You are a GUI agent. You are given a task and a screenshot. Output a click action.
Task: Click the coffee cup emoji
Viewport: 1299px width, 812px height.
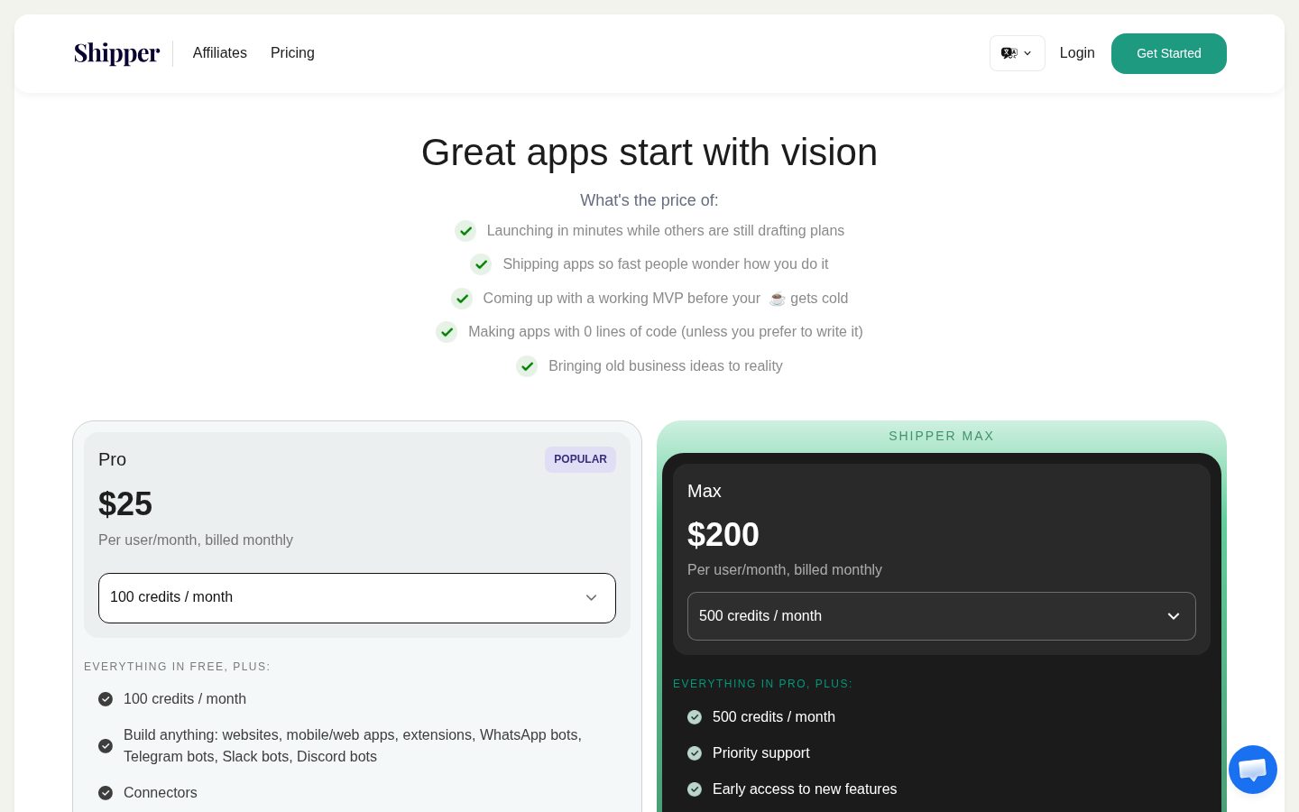pos(777,299)
